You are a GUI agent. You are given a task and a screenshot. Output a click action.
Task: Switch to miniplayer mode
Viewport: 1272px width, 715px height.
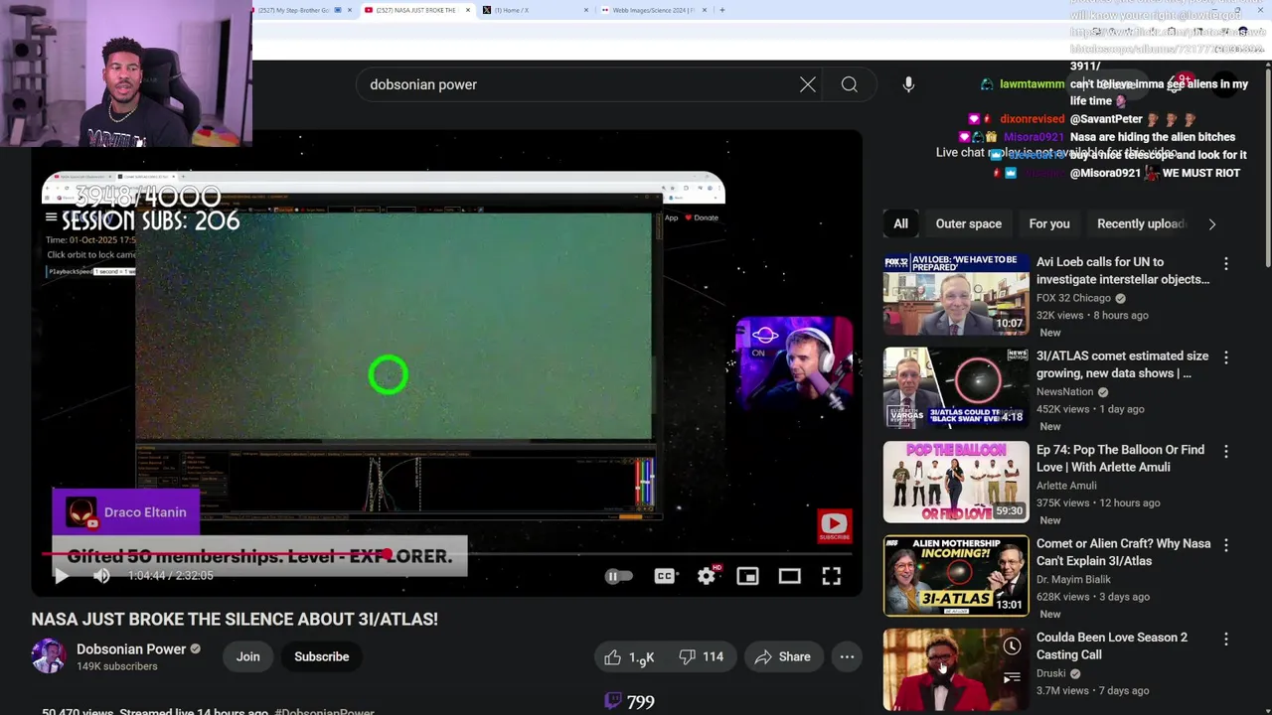point(747,576)
